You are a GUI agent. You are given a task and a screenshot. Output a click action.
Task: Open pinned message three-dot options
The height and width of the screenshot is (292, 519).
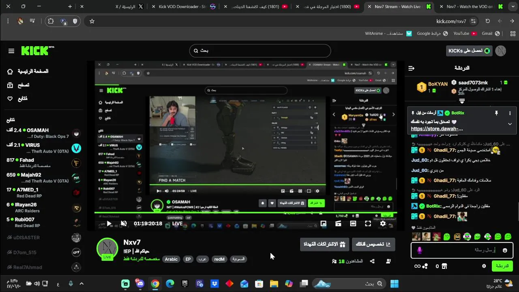tap(510, 113)
